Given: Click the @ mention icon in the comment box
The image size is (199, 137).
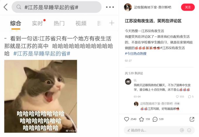Looking at the screenshot, I should [x=182, y=130].
